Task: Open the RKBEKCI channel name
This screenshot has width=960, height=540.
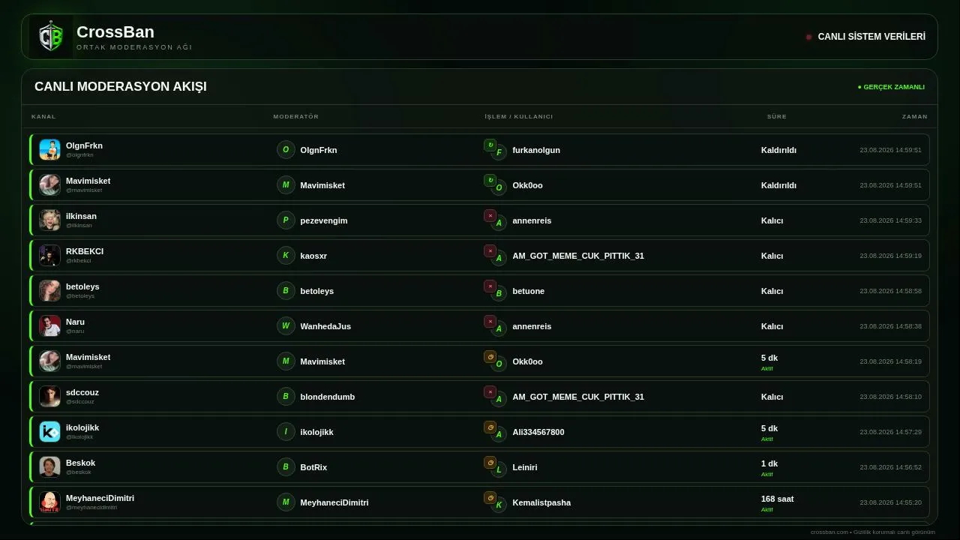Action: click(85, 251)
